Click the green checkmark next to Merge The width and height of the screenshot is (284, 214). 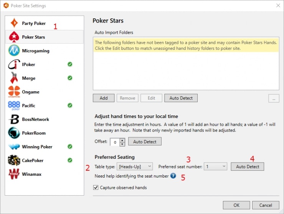(x=70, y=78)
